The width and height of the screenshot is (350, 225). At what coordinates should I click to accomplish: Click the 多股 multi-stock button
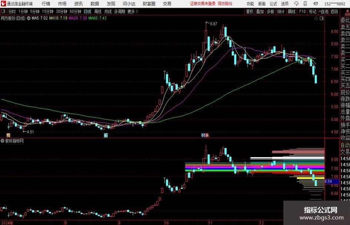coord(270,11)
